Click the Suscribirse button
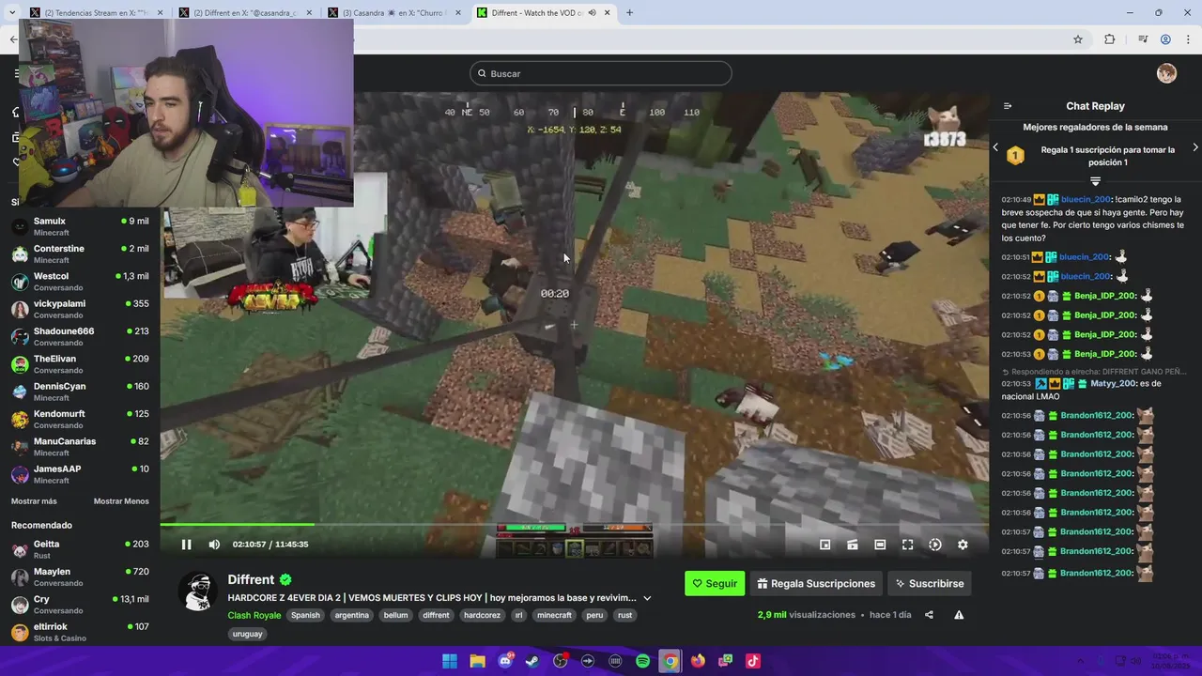Screen dimensions: 1202x676 click(x=929, y=583)
